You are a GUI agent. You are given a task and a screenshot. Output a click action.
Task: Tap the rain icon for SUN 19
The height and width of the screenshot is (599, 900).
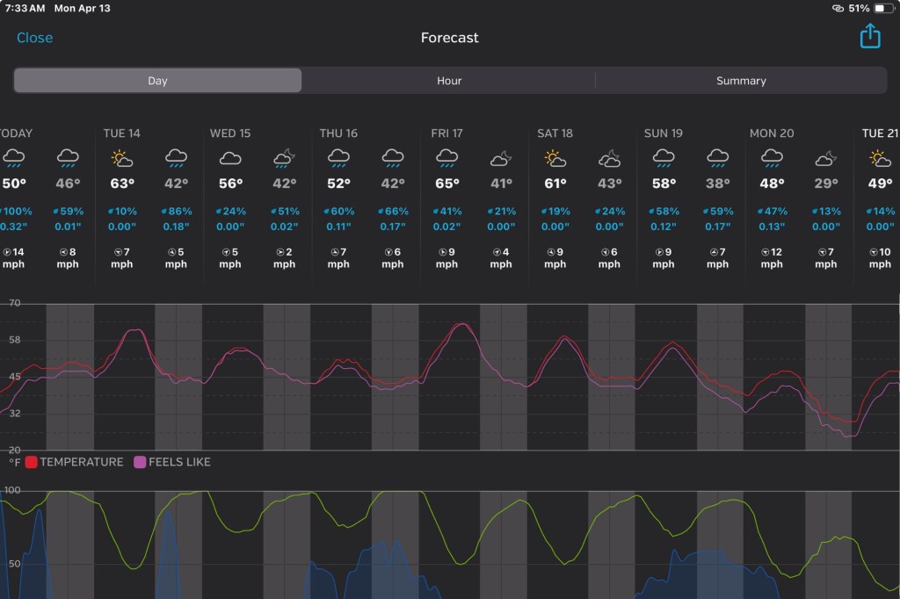[x=664, y=159]
